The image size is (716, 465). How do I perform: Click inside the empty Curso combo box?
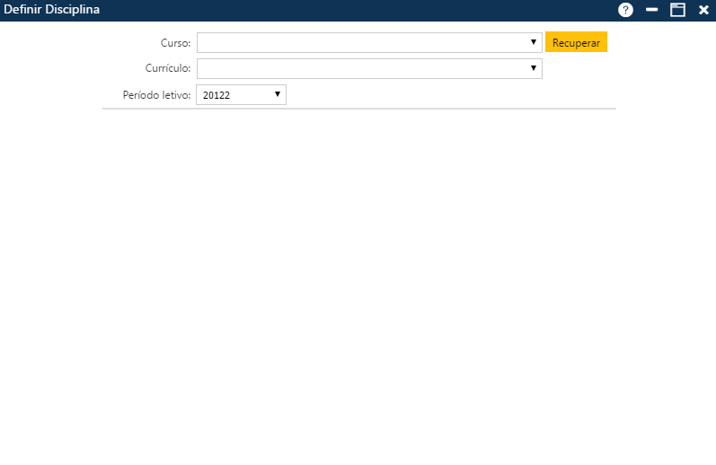[359, 42]
